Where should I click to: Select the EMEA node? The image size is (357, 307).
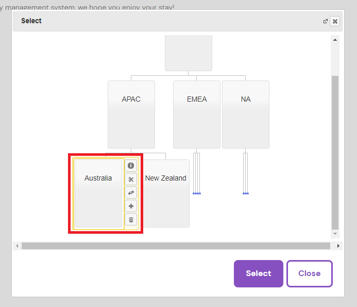tap(196, 114)
